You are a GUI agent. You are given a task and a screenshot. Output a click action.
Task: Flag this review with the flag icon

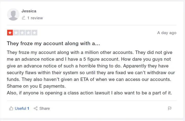pyautogui.click(x=170, y=108)
